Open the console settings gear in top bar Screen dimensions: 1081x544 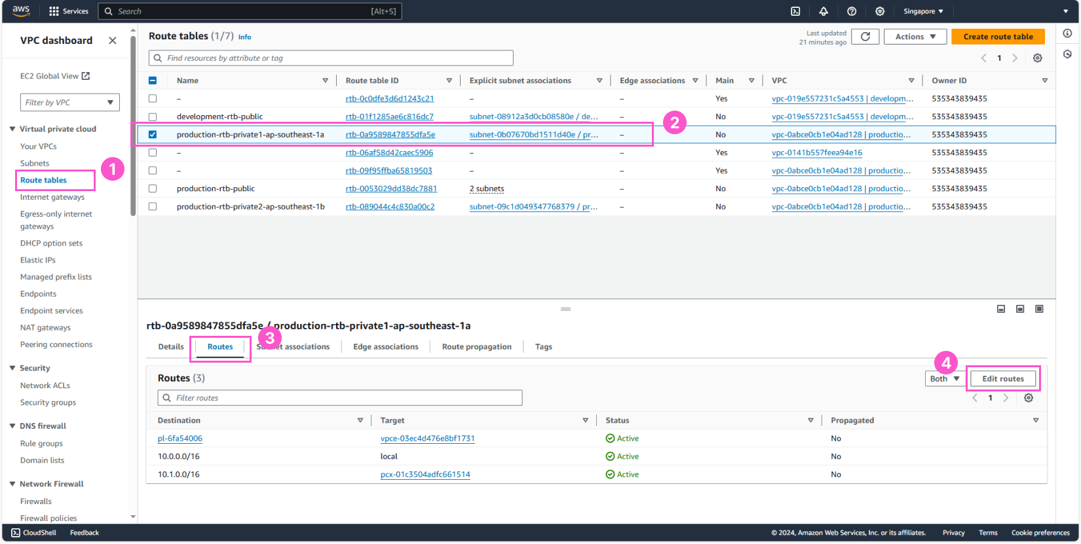tap(880, 11)
